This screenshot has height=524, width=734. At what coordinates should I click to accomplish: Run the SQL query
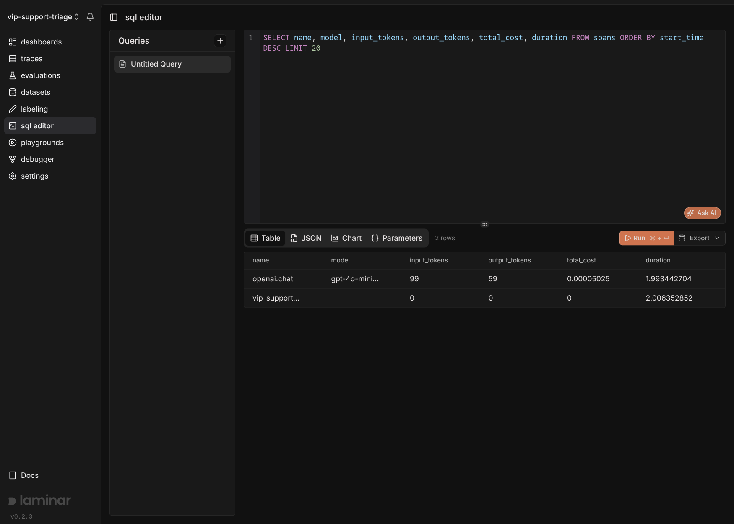(646, 238)
